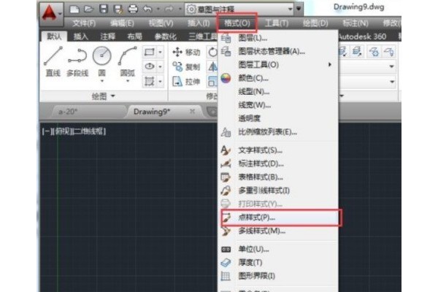Click the Open file icon
The image size is (438, 292).
[x=89, y=9]
